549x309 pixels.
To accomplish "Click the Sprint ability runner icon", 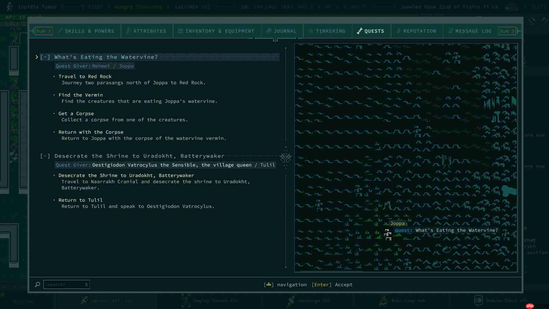I will click(84, 300).
